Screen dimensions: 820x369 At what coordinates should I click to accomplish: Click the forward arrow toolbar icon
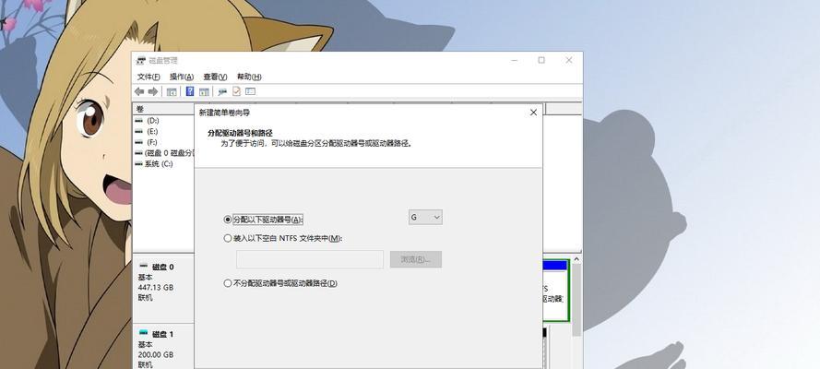click(x=153, y=91)
